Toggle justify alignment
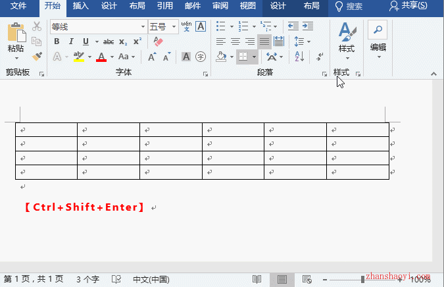444x287 pixels. pyautogui.click(x=264, y=41)
